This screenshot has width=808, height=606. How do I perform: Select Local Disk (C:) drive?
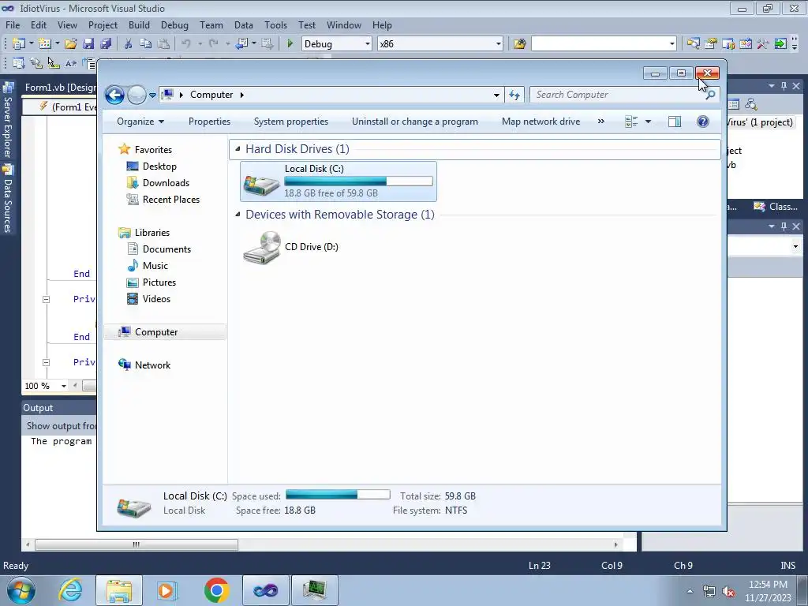tap(339, 181)
